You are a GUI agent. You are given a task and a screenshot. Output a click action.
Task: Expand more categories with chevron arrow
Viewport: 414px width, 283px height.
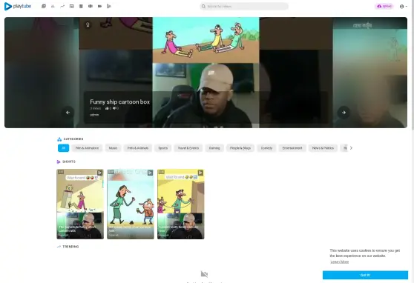point(351,148)
